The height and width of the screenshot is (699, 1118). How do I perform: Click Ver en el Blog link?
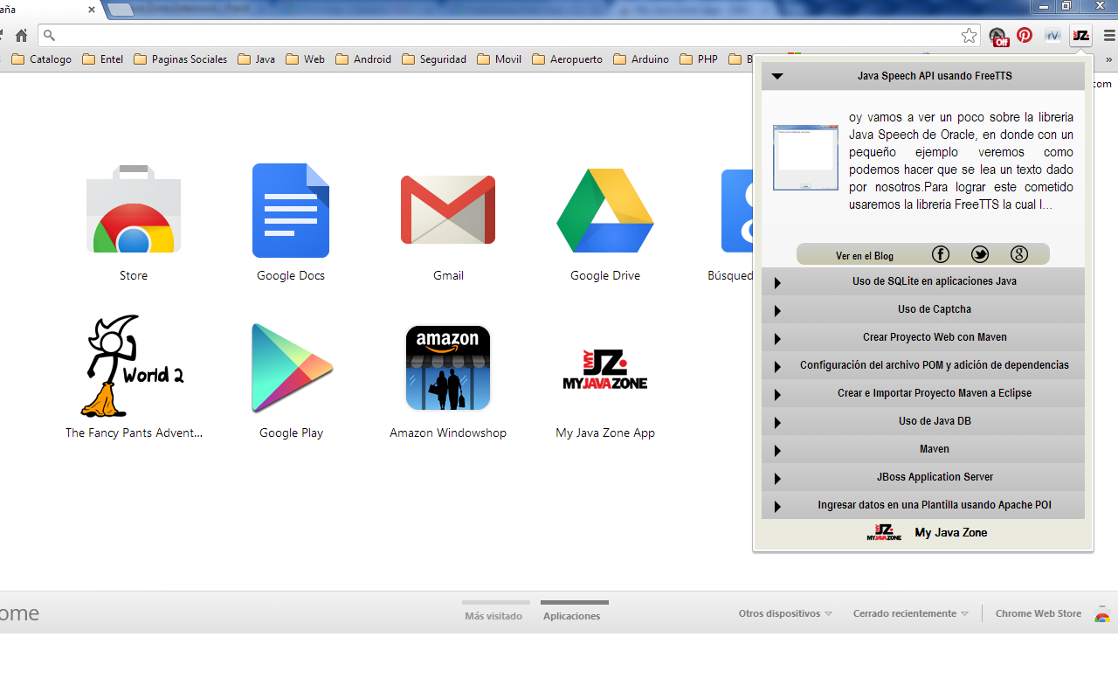[x=865, y=256]
